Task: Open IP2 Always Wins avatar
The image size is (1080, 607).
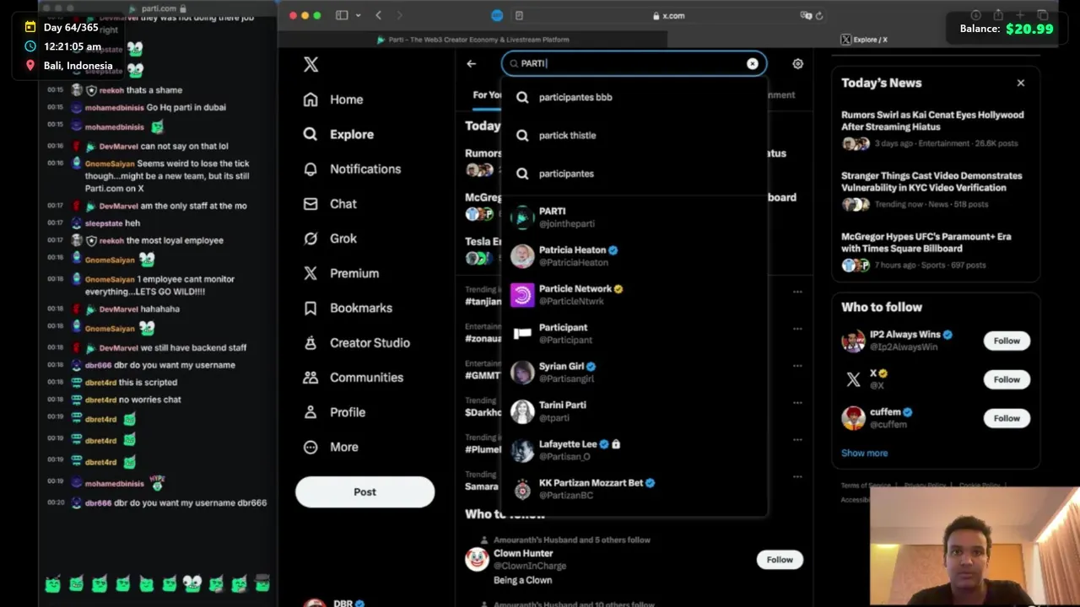Action: (x=853, y=341)
